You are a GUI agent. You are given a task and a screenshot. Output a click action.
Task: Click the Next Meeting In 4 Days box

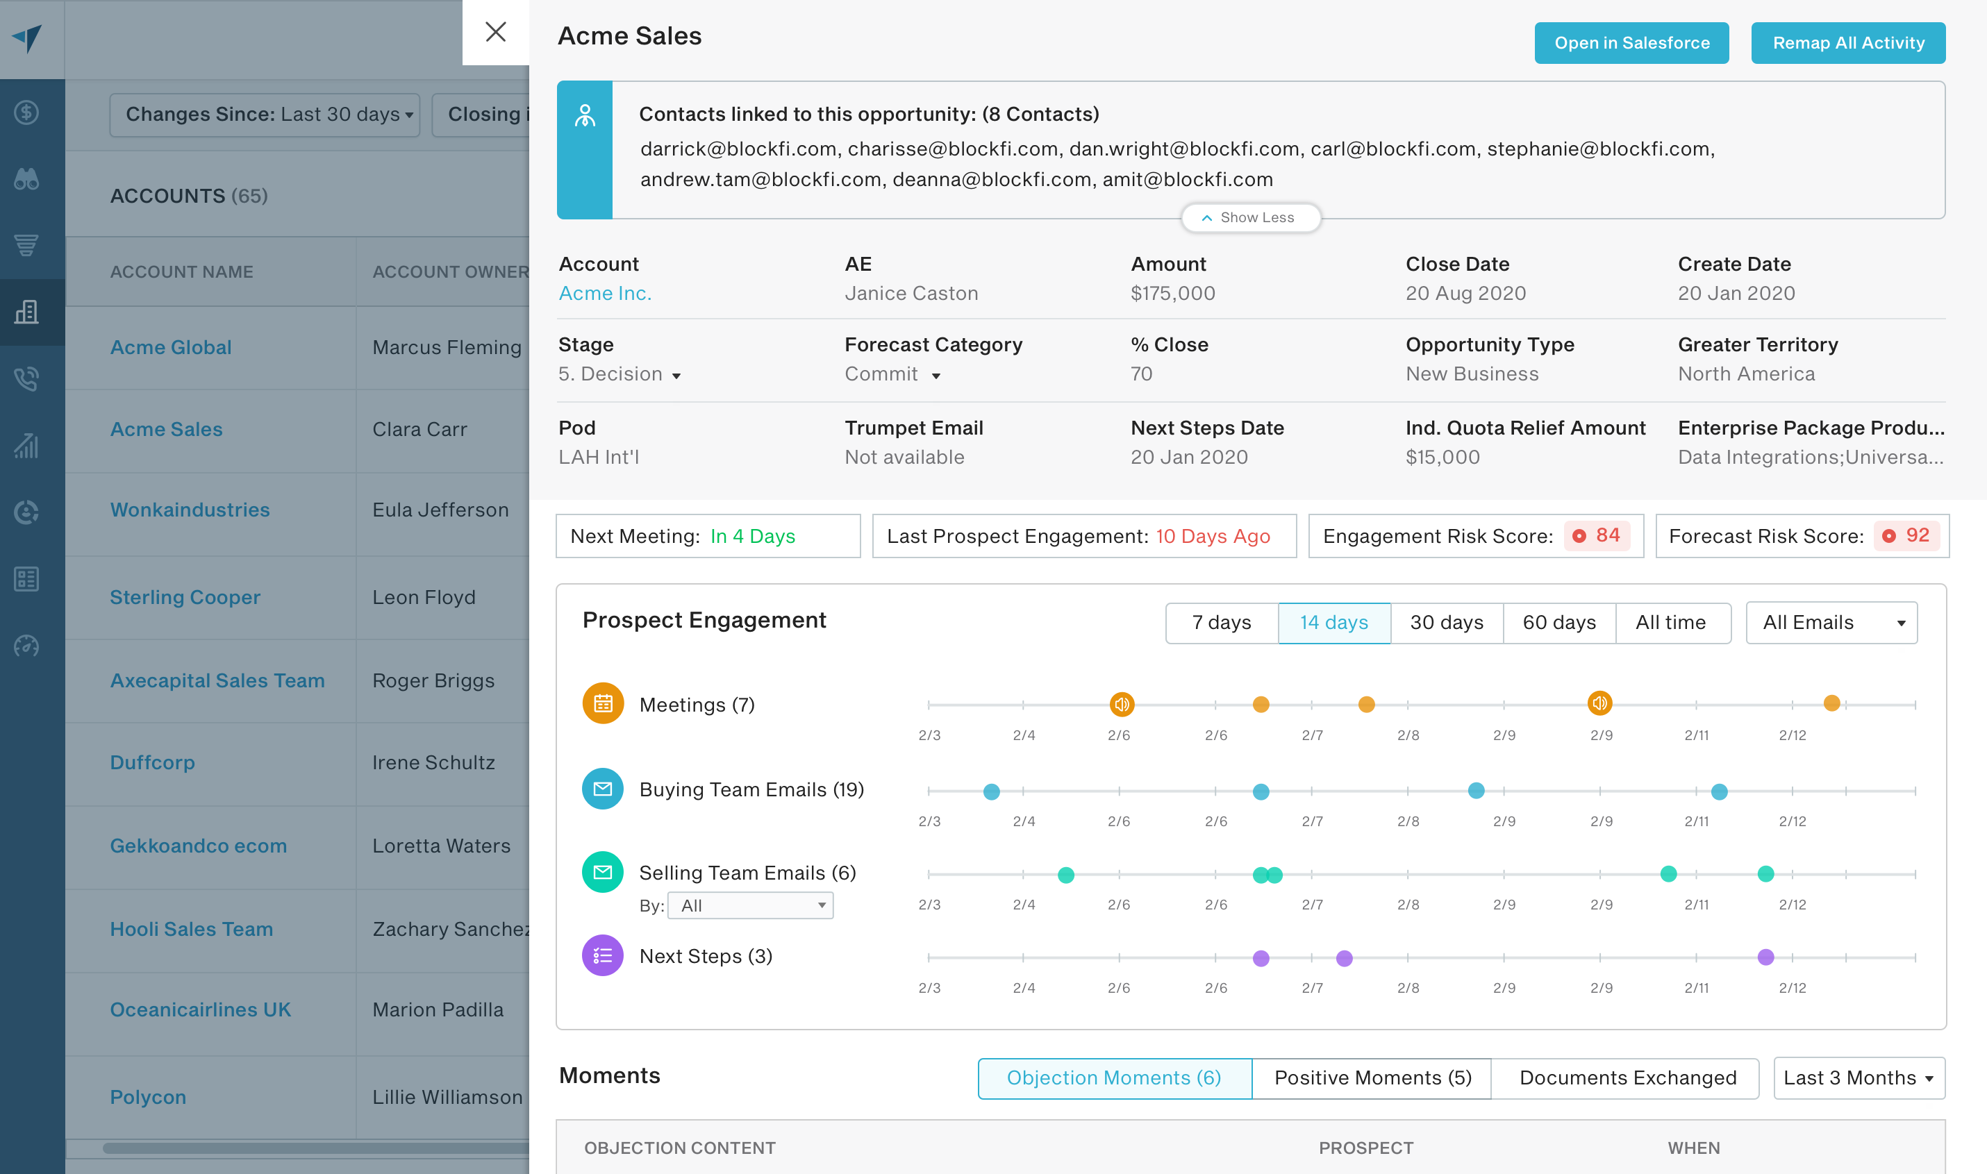pyautogui.click(x=708, y=537)
